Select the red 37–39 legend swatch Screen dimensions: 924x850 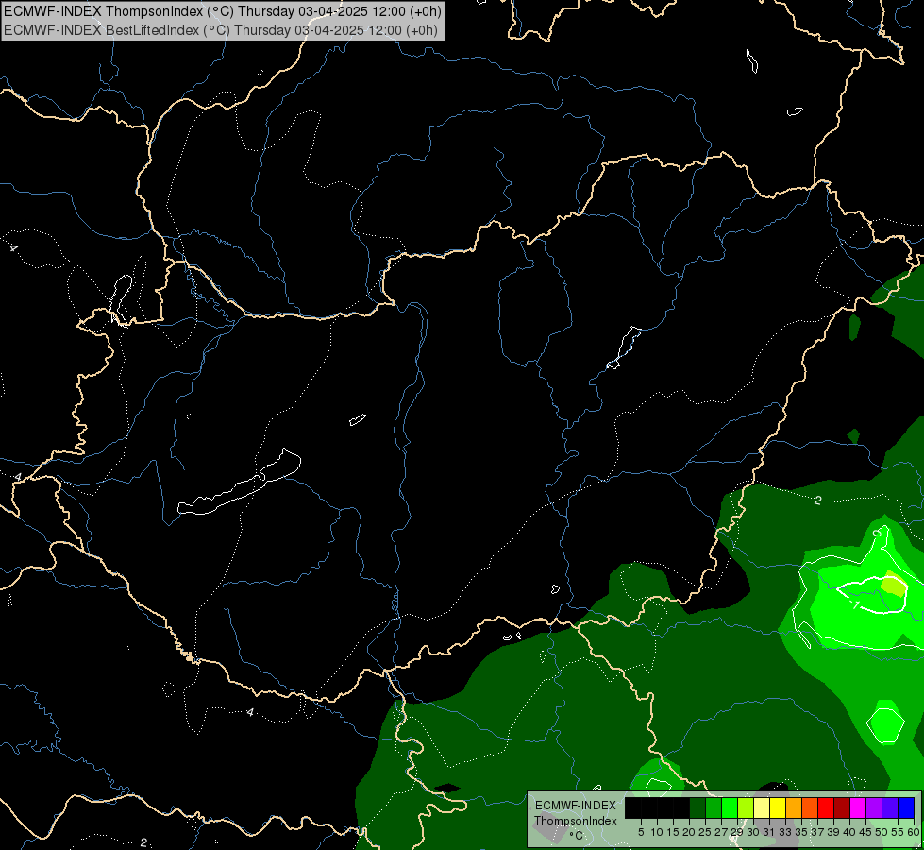click(826, 807)
